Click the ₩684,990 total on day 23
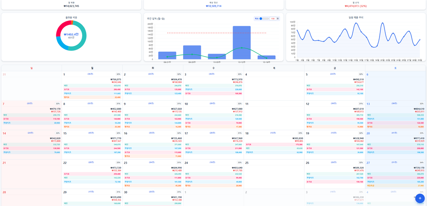 [x=176, y=168]
